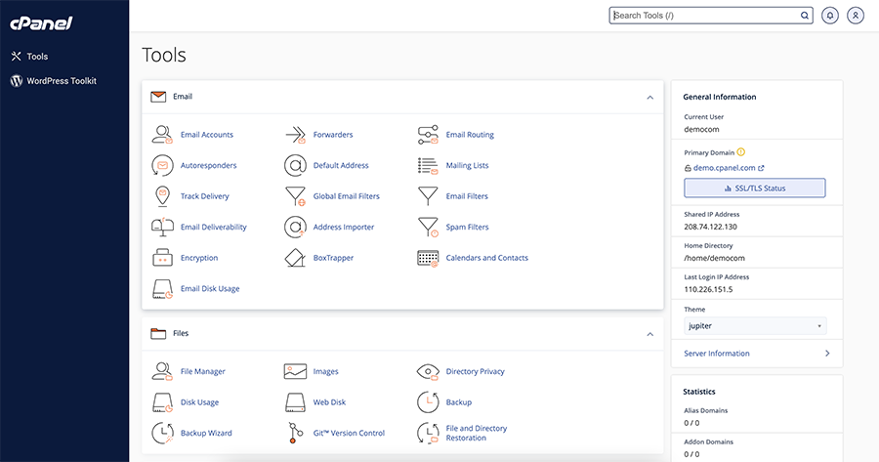Select the Email Routing icon

(x=428, y=135)
